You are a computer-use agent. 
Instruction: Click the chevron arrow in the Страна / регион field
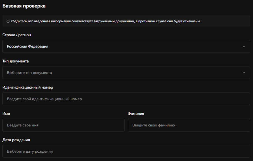244,46
